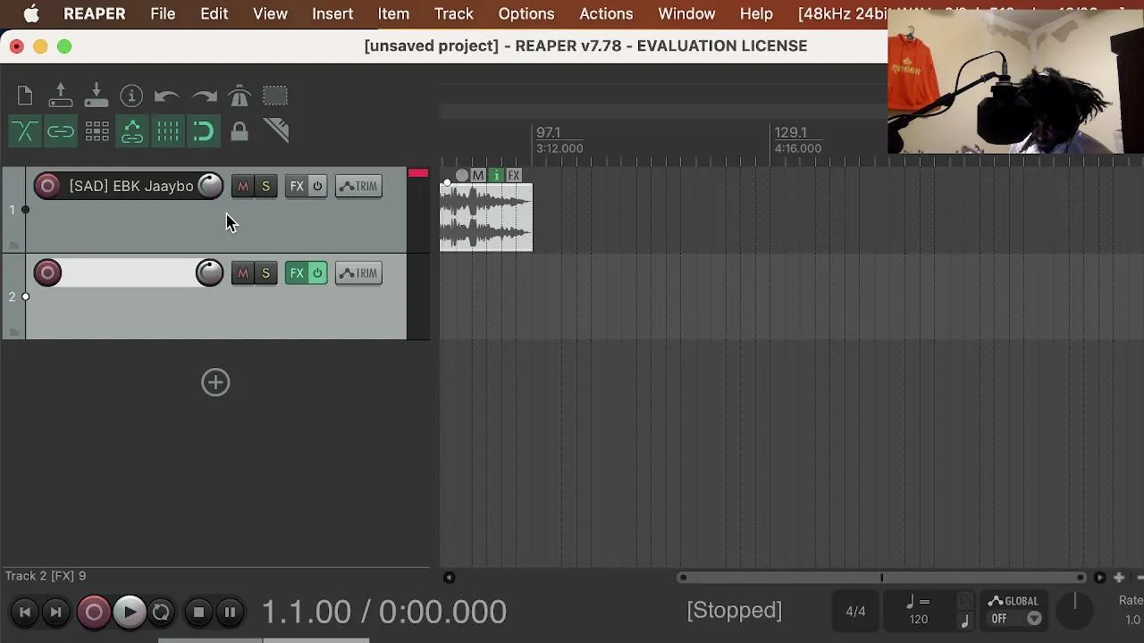The image size is (1144, 643).
Task: Toggle grid lines icon
Action: (168, 132)
